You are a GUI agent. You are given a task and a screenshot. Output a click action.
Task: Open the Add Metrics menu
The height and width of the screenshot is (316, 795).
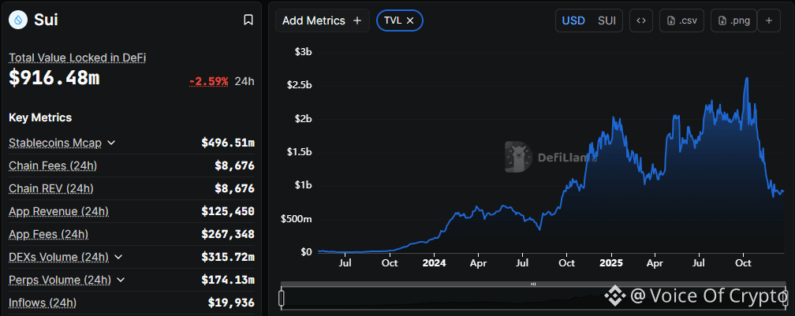pyautogui.click(x=322, y=20)
